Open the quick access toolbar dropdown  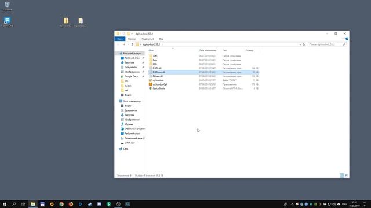[132, 34]
